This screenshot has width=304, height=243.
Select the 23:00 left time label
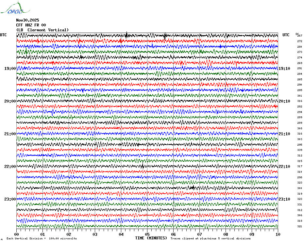[10, 199]
